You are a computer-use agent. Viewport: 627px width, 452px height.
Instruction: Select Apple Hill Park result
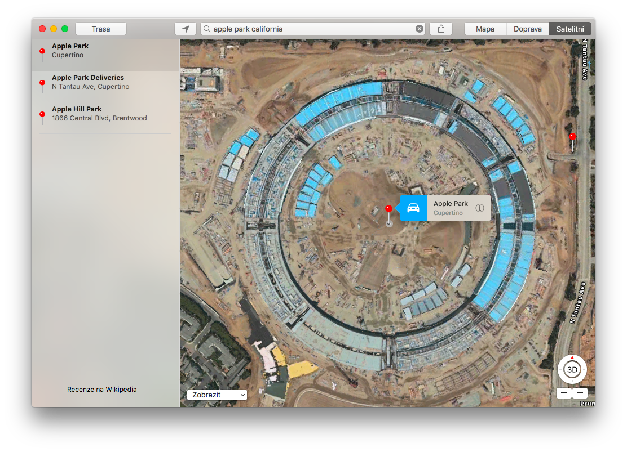coord(105,118)
